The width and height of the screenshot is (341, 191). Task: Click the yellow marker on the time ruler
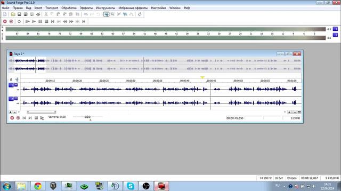coord(202,77)
